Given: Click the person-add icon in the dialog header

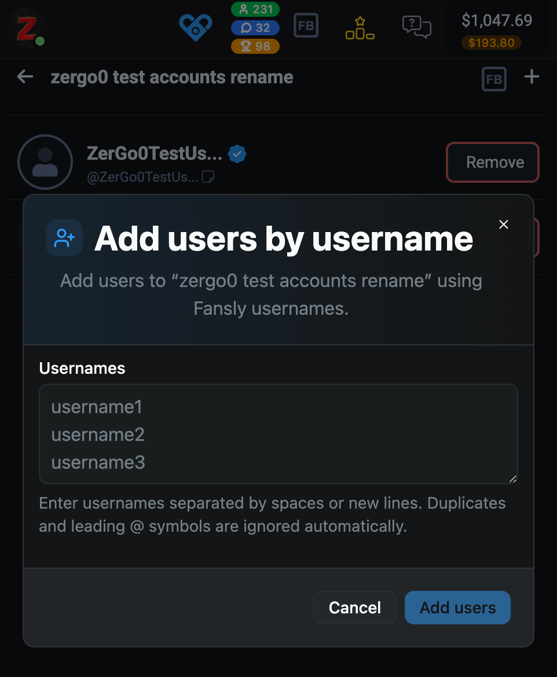Looking at the screenshot, I should [64, 238].
